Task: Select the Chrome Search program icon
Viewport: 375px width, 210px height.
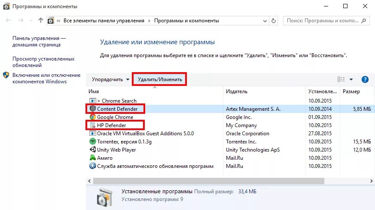Action: tap(92, 100)
